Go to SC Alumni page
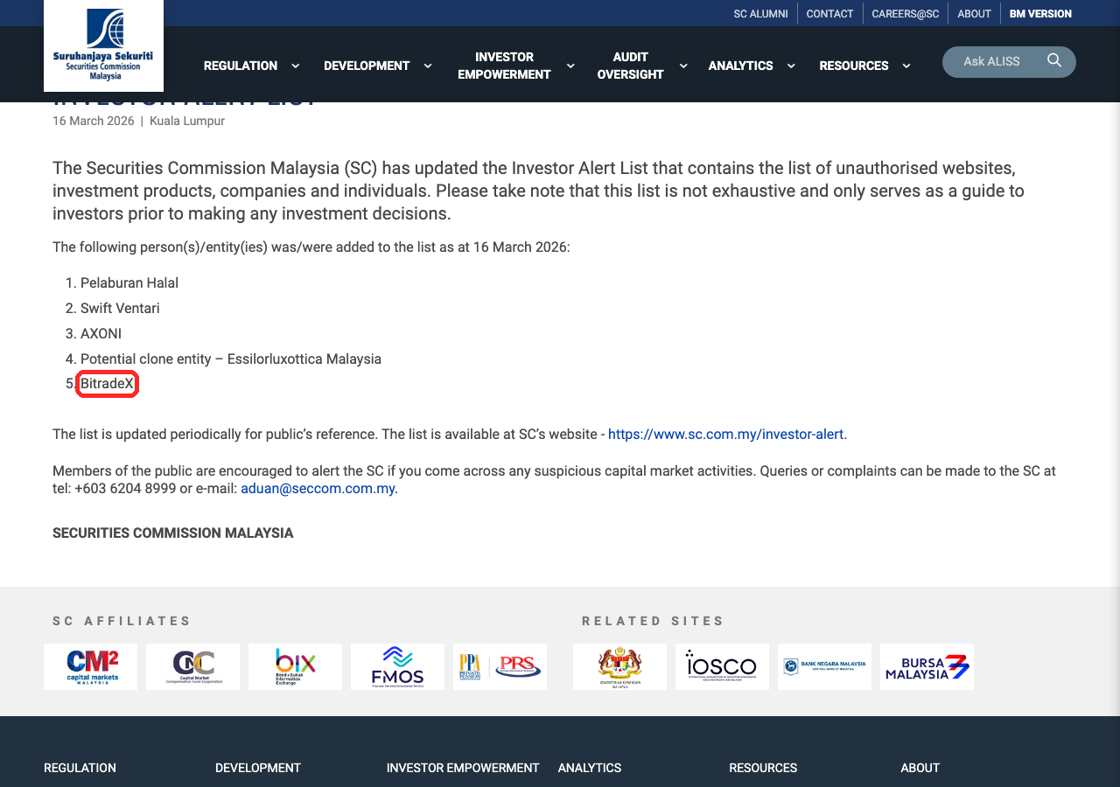This screenshot has width=1120, height=787. pyautogui.click(x=761, y=14)
